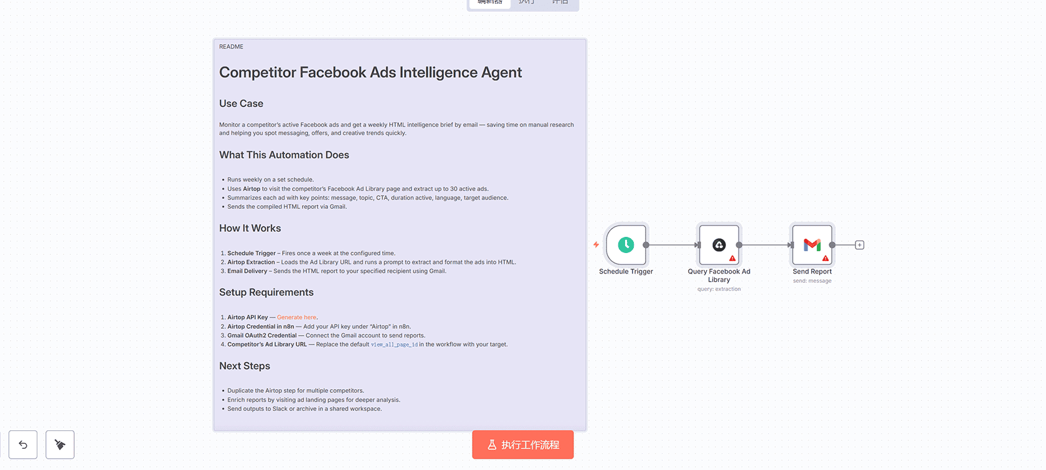The height and width of the screenshot is (470, 1046).
Task: Open the Gmail Send Report node
Action: tap(812, 245)
